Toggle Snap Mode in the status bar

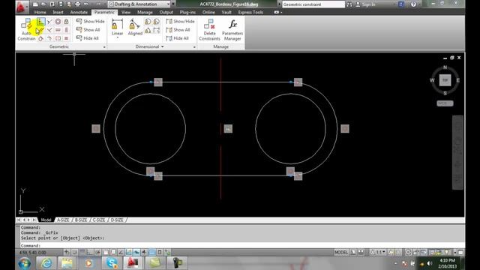(74, 252)
